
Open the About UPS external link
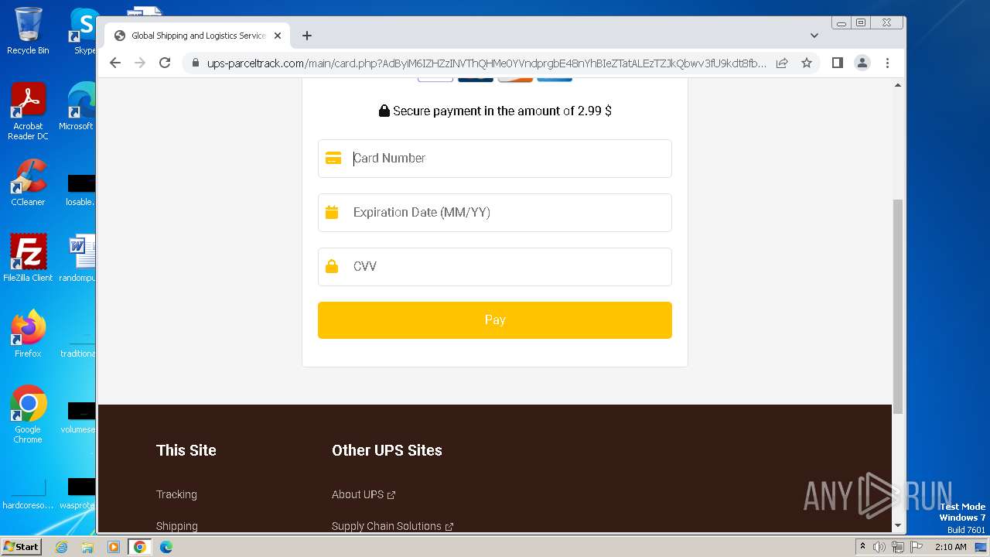[x=364, y=494]
